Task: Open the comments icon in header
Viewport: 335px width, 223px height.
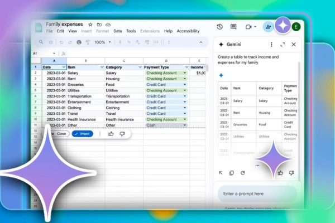Action: click(233, 27)
